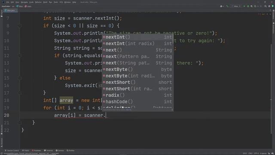Select the Main.java editor tab
This screenshot has height=155, width=275.
10,10
